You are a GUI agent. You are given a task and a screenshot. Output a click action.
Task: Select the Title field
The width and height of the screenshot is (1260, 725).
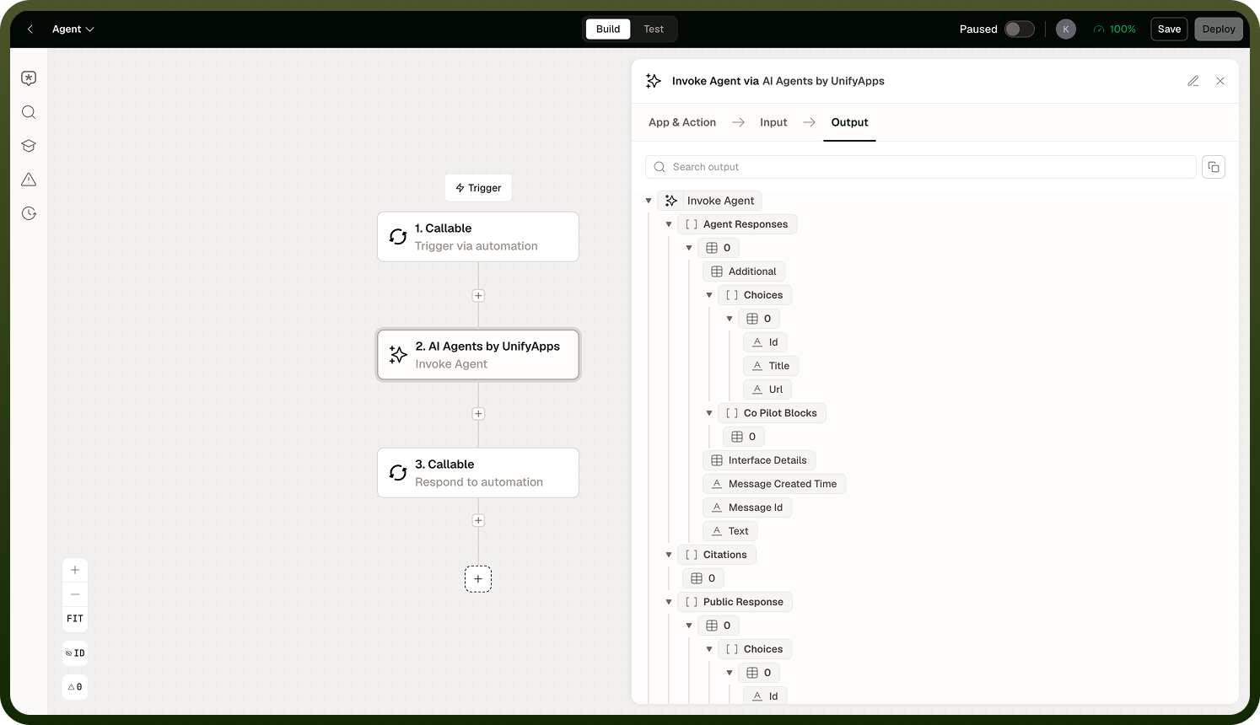click(x=771, y=366)
